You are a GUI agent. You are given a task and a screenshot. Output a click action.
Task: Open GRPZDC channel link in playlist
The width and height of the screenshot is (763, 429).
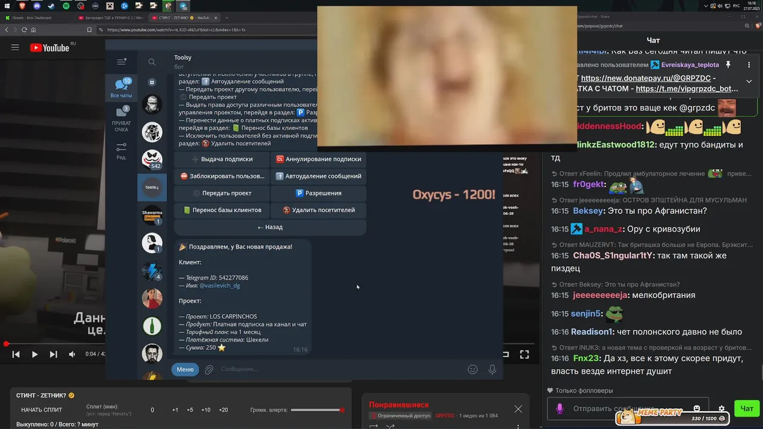coord(445,415)
